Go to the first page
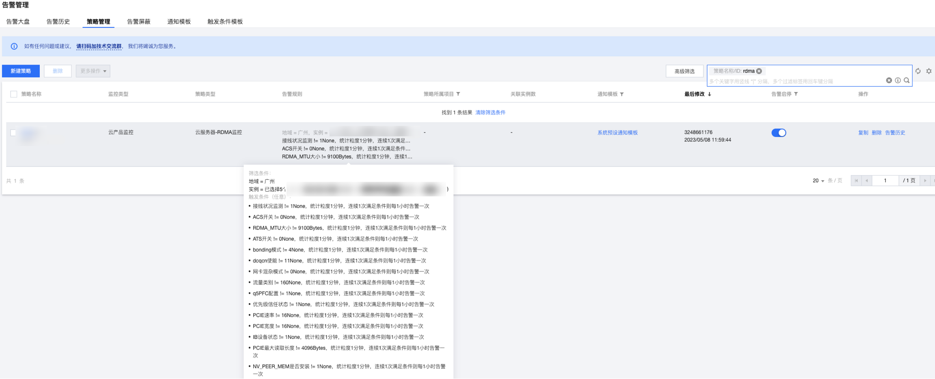 856,181
